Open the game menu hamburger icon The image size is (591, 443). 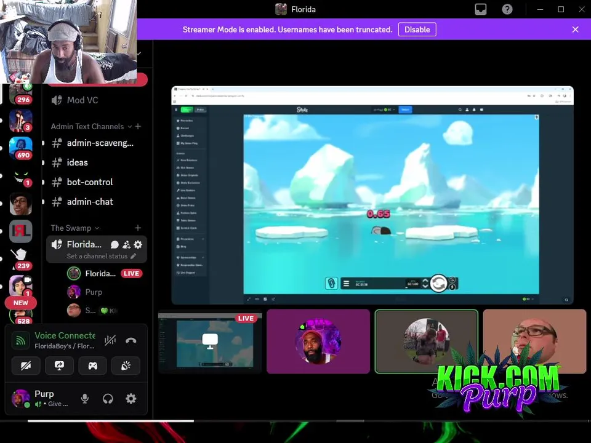click(x=346, y=283)
